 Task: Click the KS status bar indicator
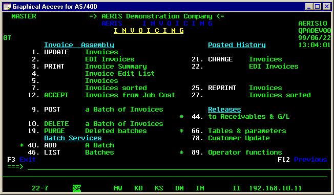[159, 188]
